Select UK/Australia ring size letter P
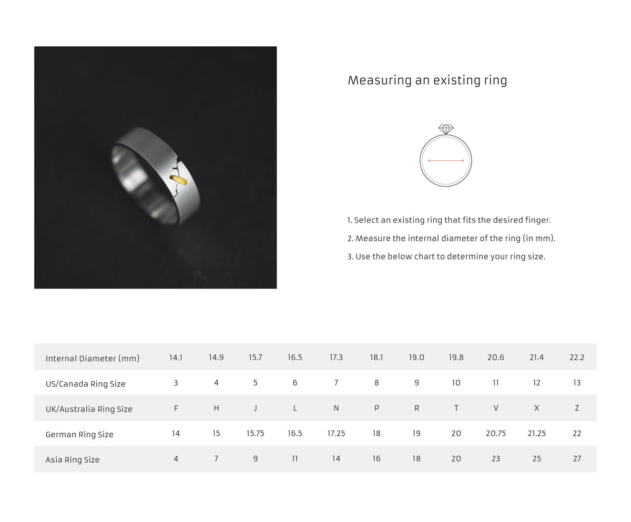 pyautogui.click(x=376, y=408)
